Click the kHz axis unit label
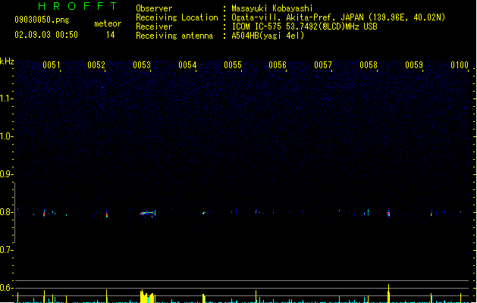The width and height of the screenshot is (477, 303). (x=7, y=61)
